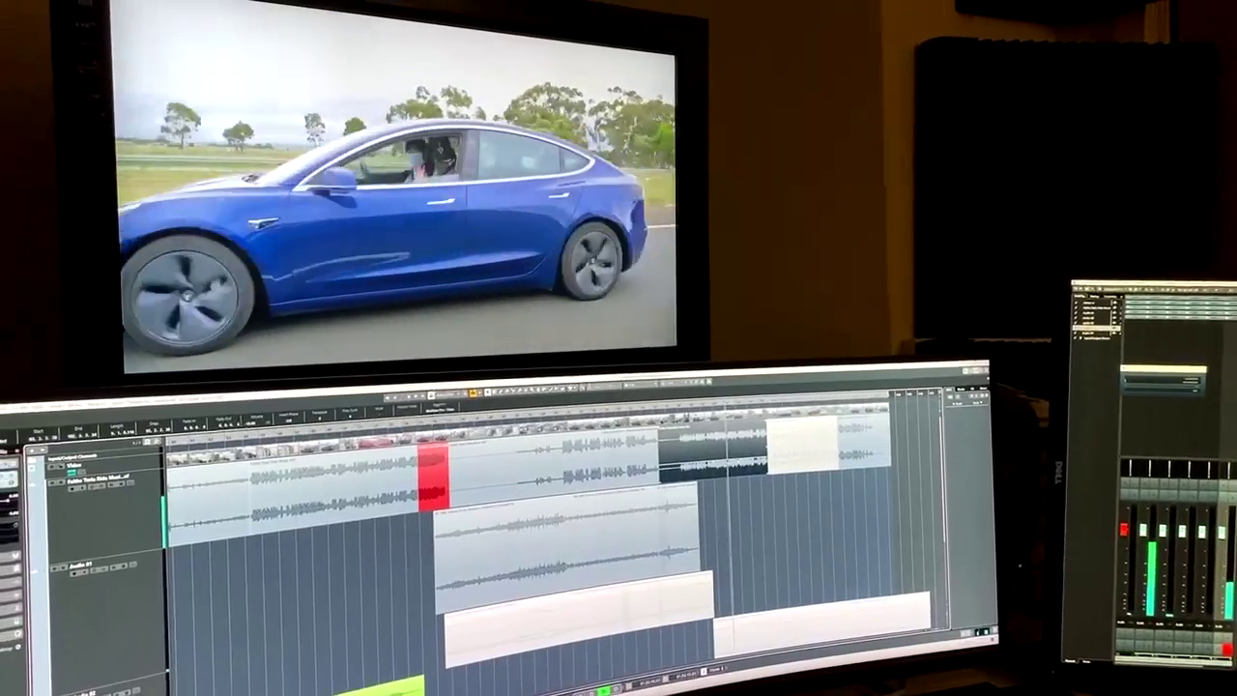Start playback with the green transport play button
The image size is (1237, 696).
(604, 690)
